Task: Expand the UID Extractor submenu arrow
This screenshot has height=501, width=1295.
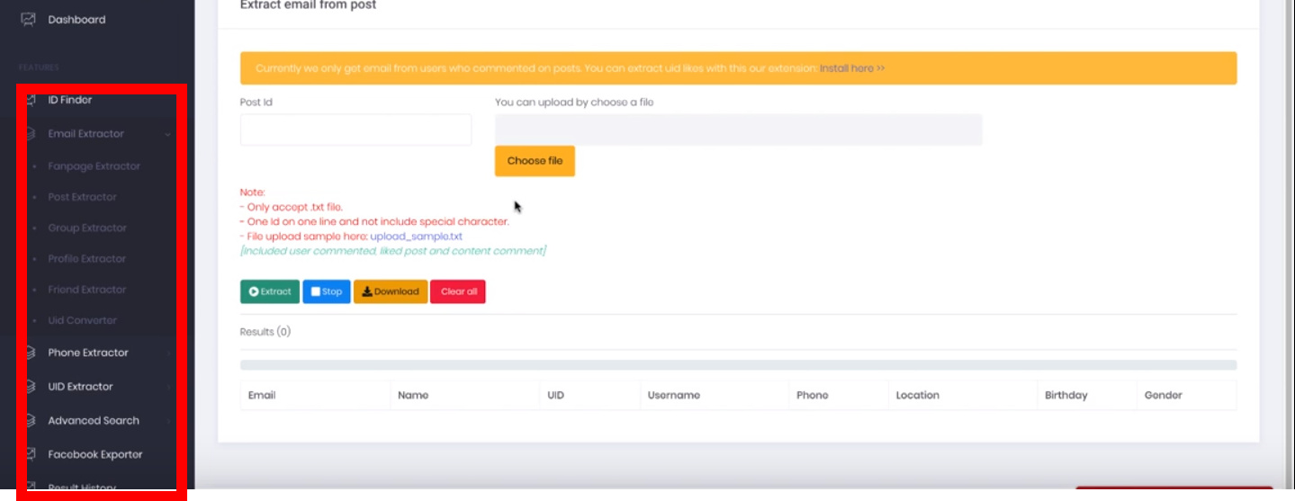Action: [x=168, y=388]
